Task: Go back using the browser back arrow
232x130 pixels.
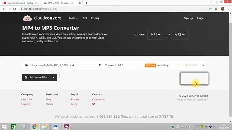Action: point(4,9)
